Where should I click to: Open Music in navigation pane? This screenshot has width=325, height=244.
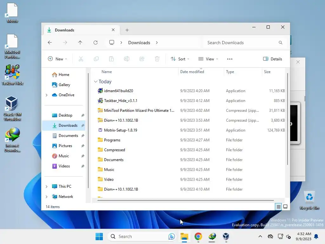click(64, 156)
